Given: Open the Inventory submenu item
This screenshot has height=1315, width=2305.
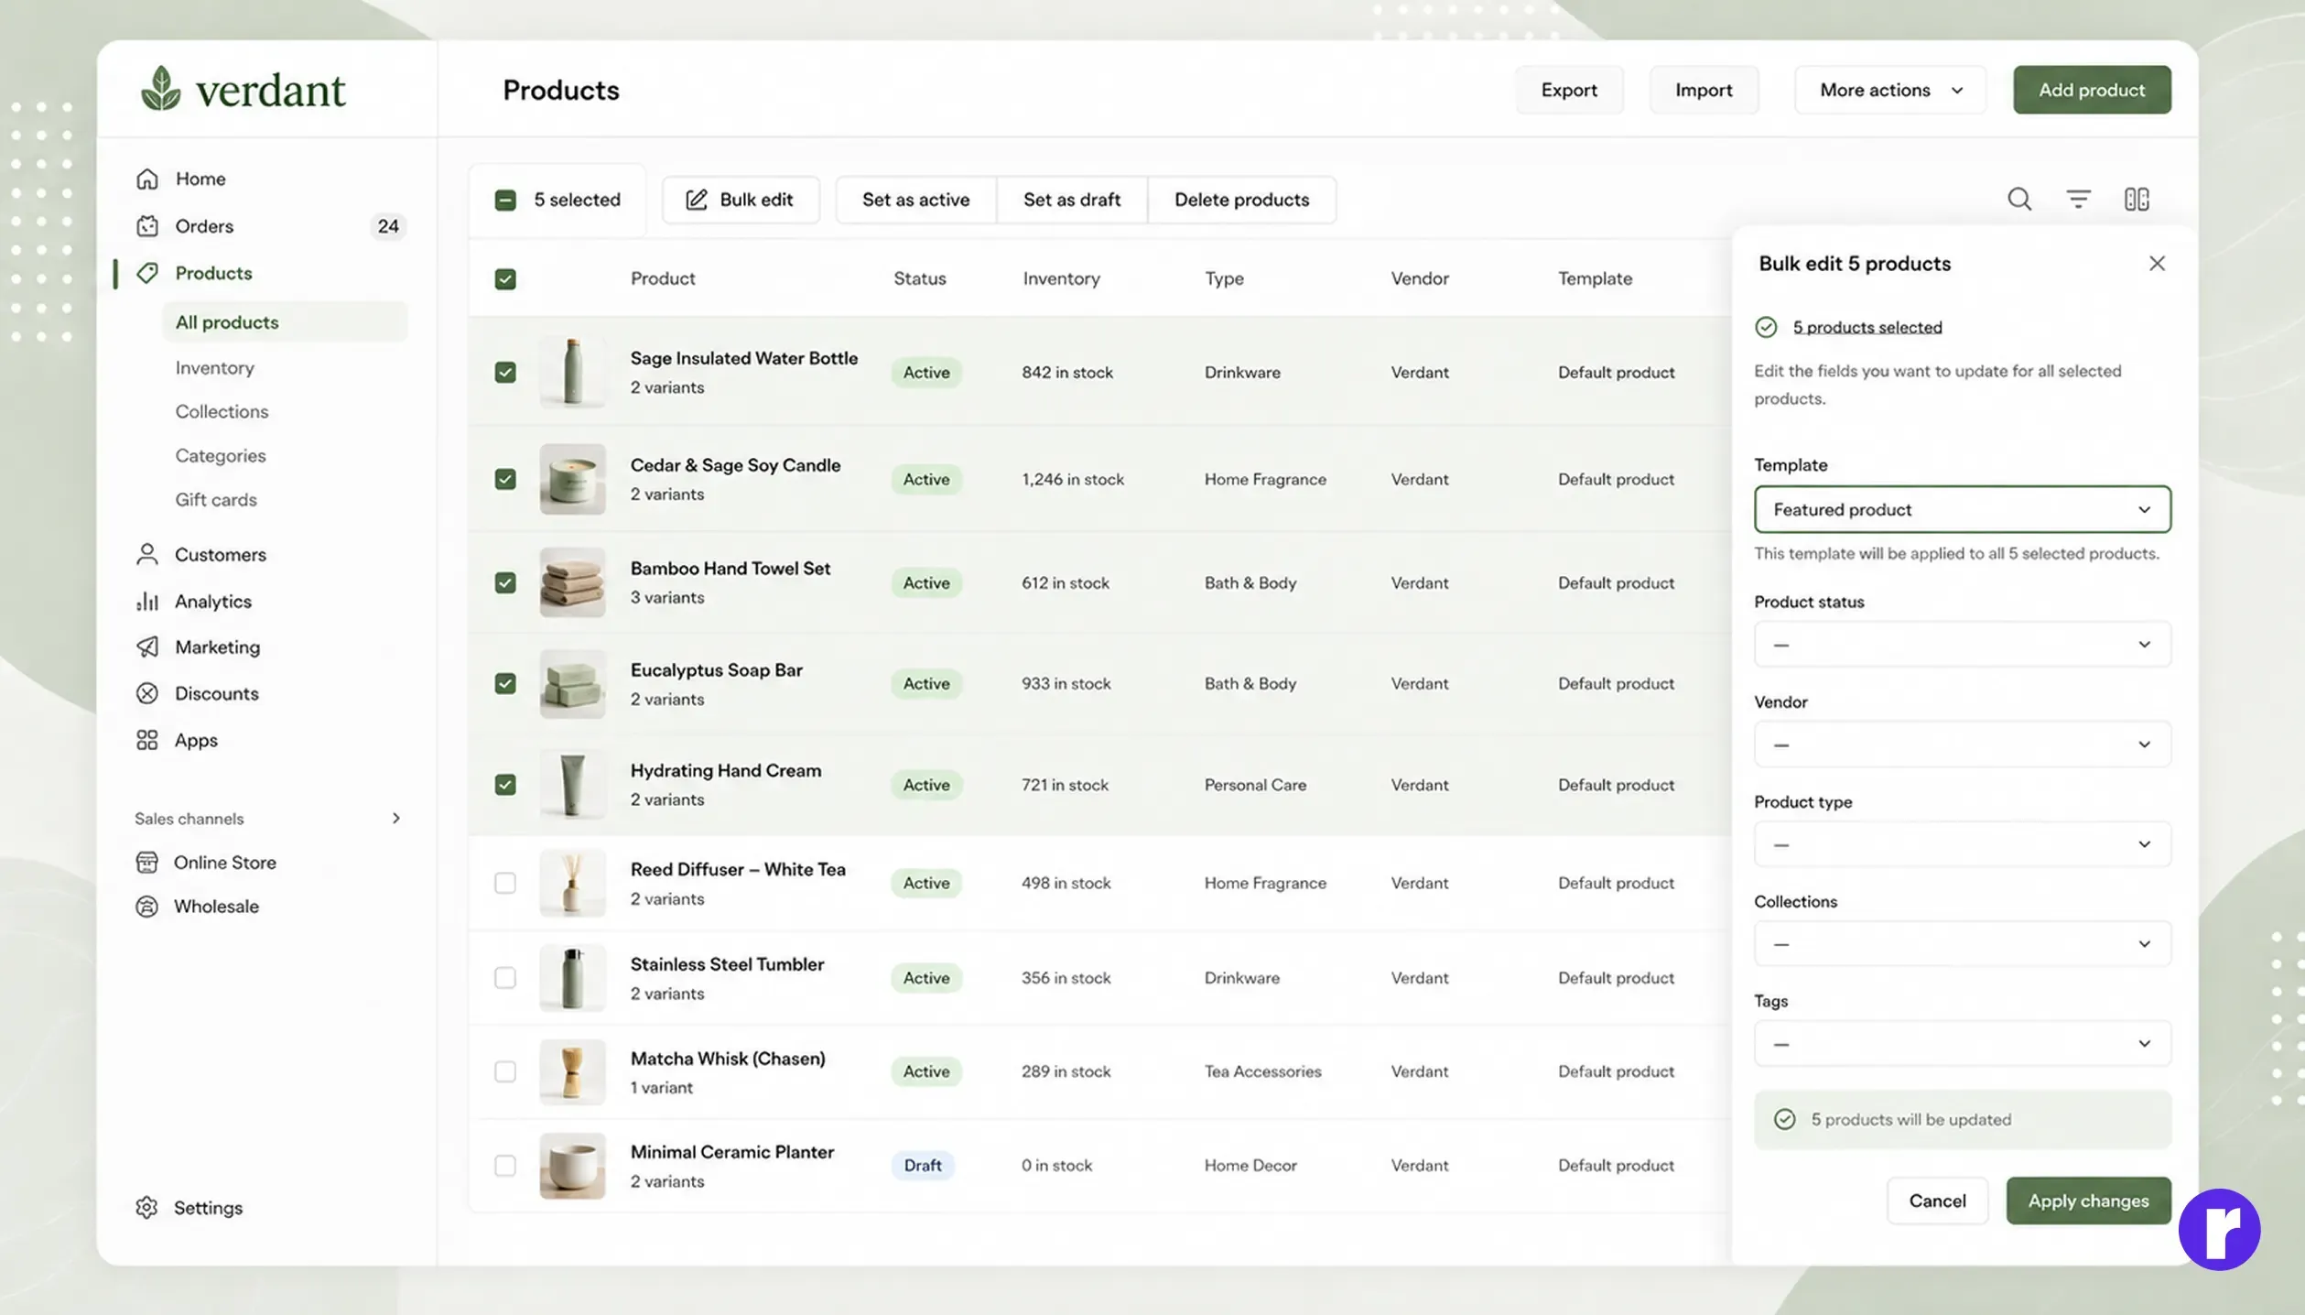Looking at the screenshot, I should [215, 367].
